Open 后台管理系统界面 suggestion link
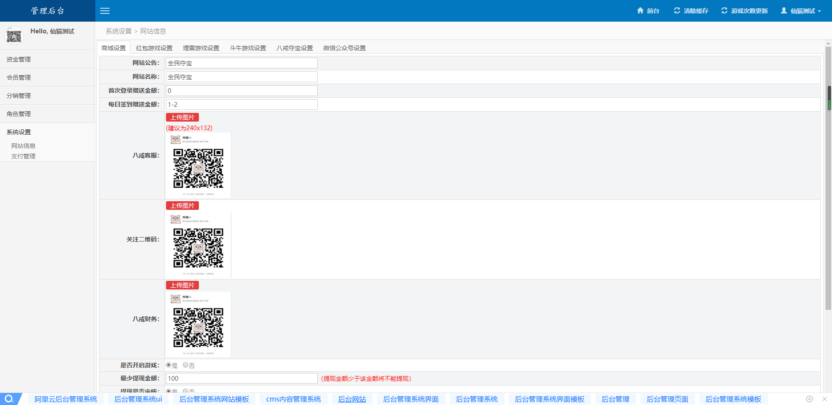 (411, 399)
